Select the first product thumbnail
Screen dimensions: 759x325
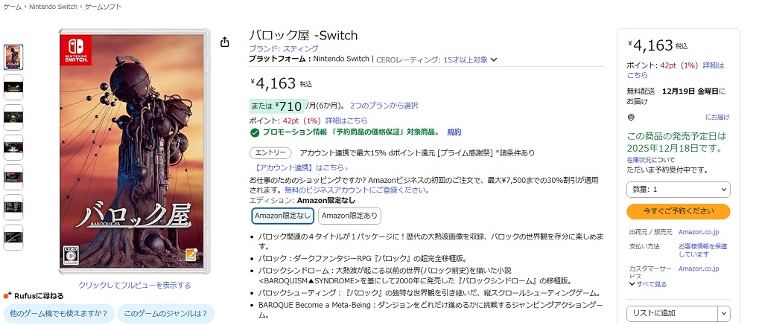click(13, 57)
